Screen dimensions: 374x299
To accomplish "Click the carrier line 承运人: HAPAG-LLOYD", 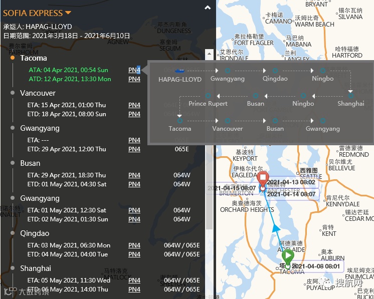I will (x=38, y=26).
